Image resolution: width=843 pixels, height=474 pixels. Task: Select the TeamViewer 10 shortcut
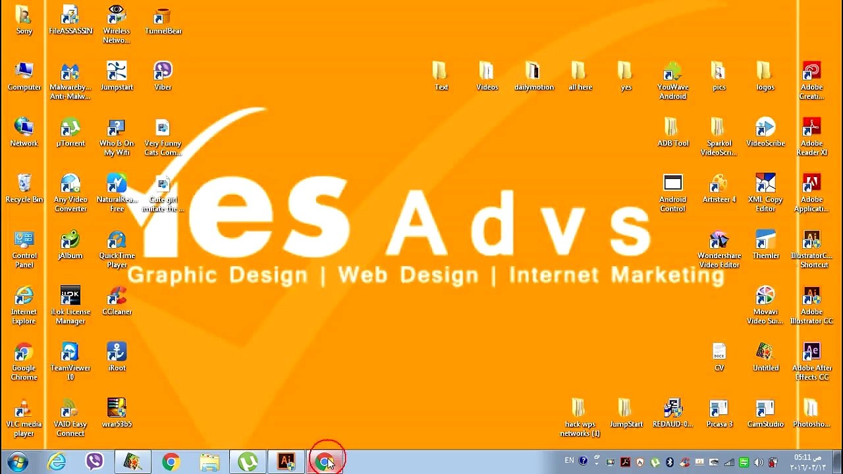point(70,362)
